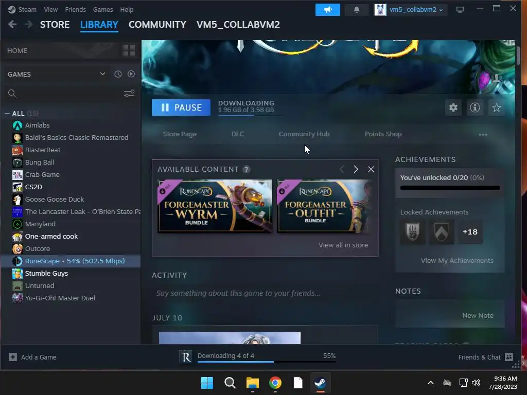Open the Friends menu
Screen dimensions: 527x395
(x=75, y=9)
